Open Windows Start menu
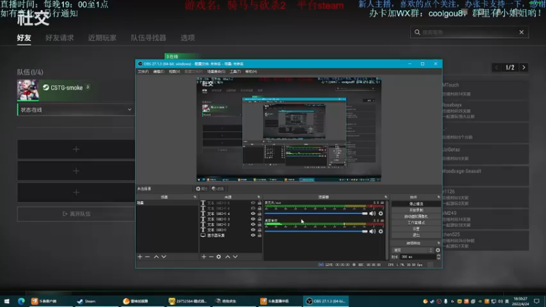 (7, 301)
